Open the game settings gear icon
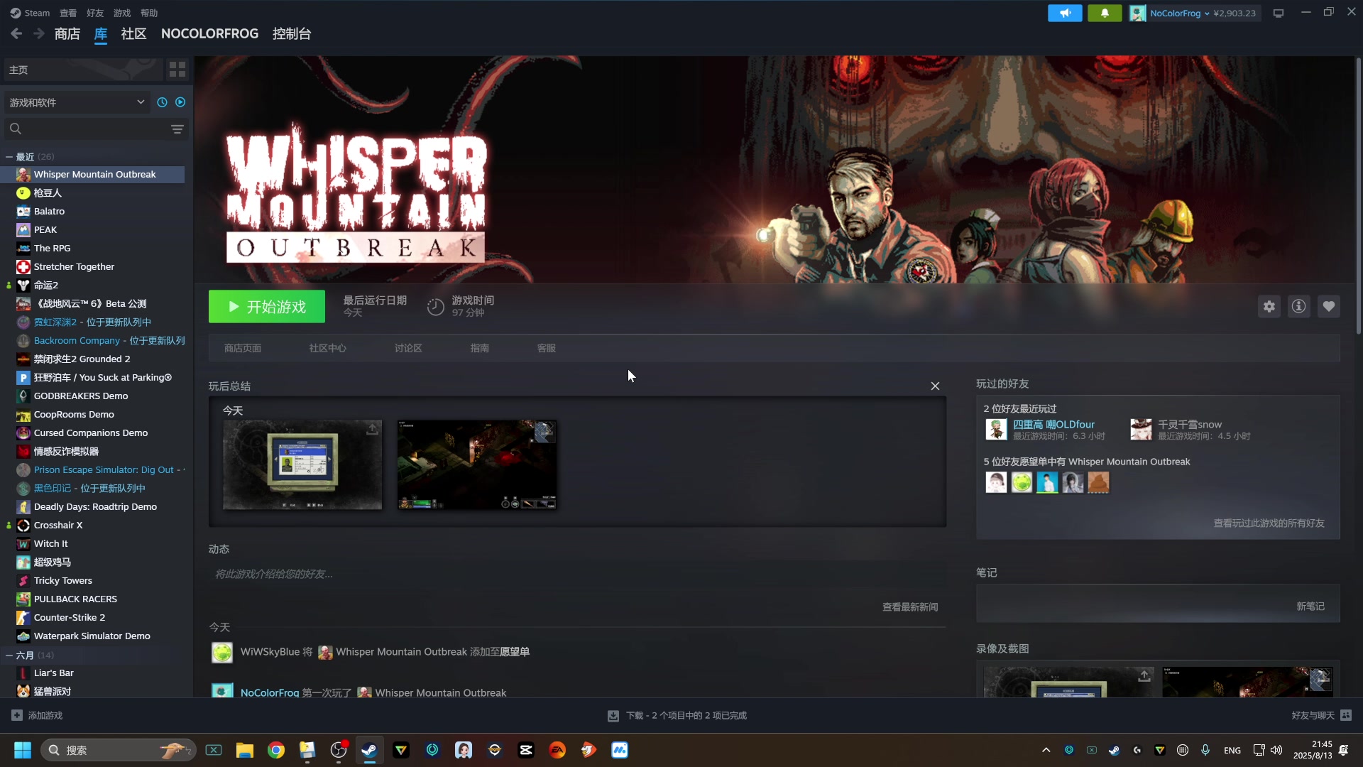Viewport: 1363px width, 767px height. click(1269, 307)
